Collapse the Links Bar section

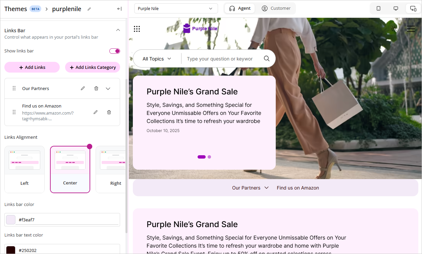118,30
